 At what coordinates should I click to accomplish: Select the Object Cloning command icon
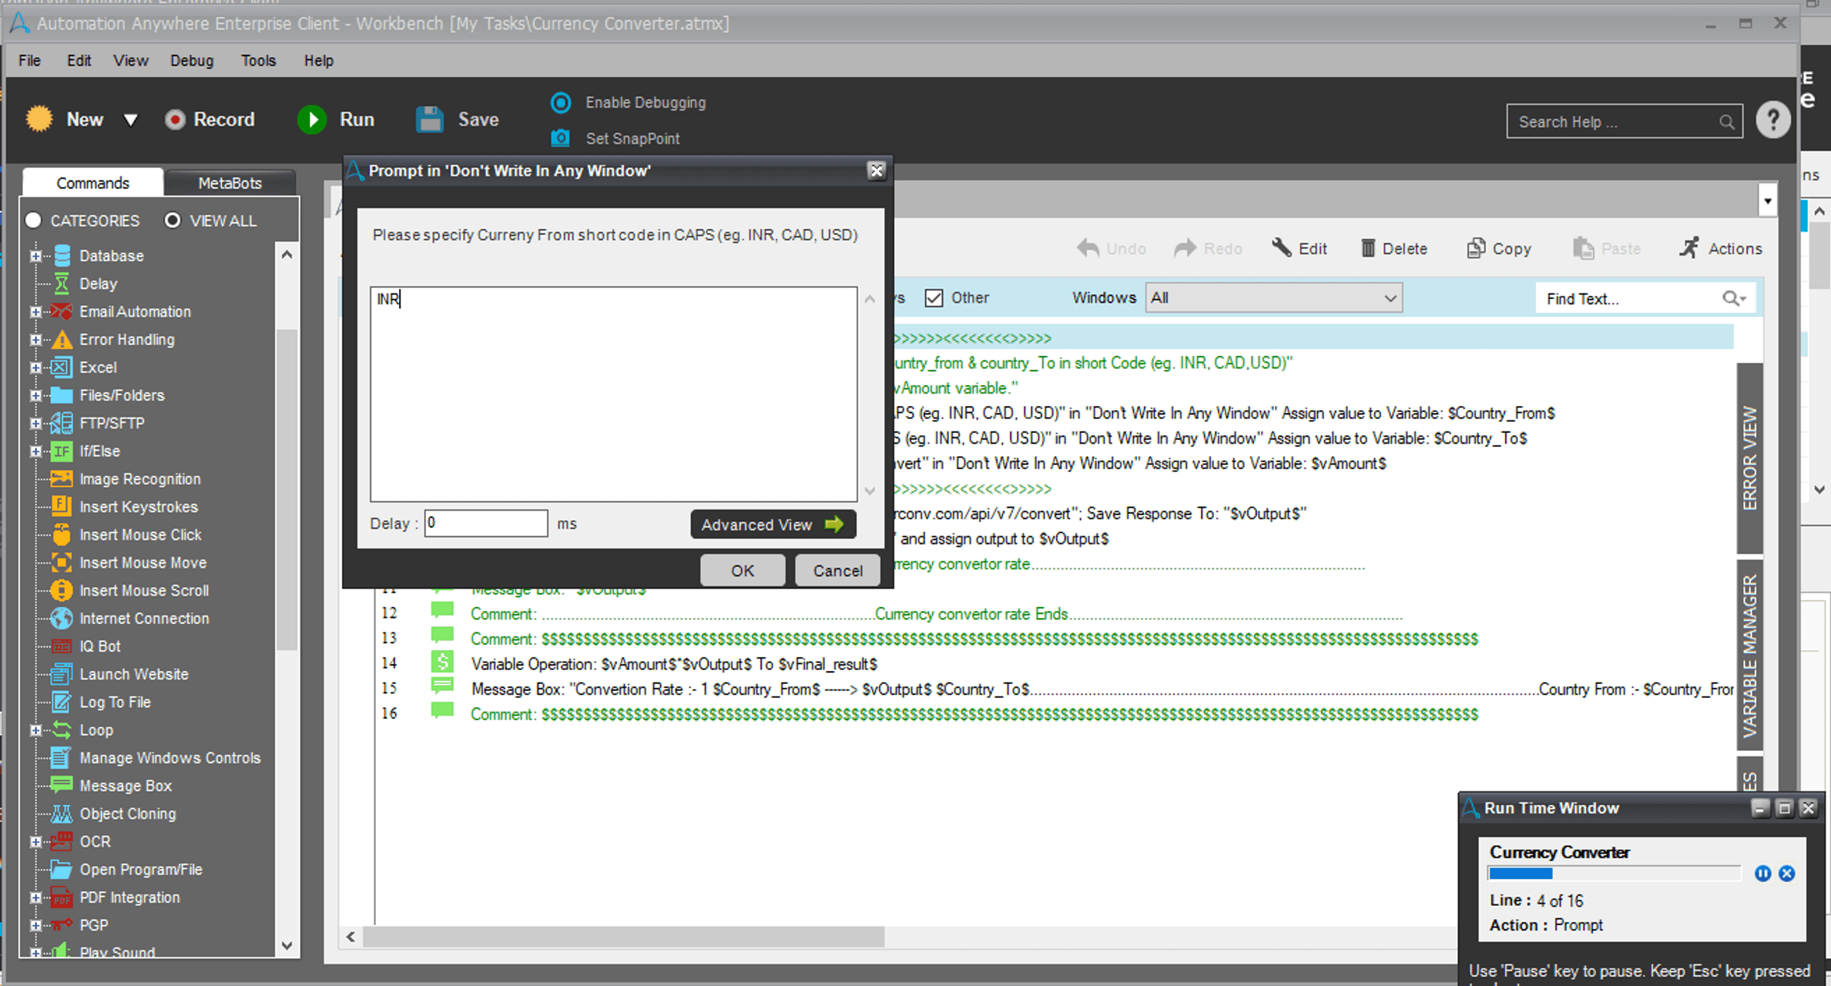62,813
